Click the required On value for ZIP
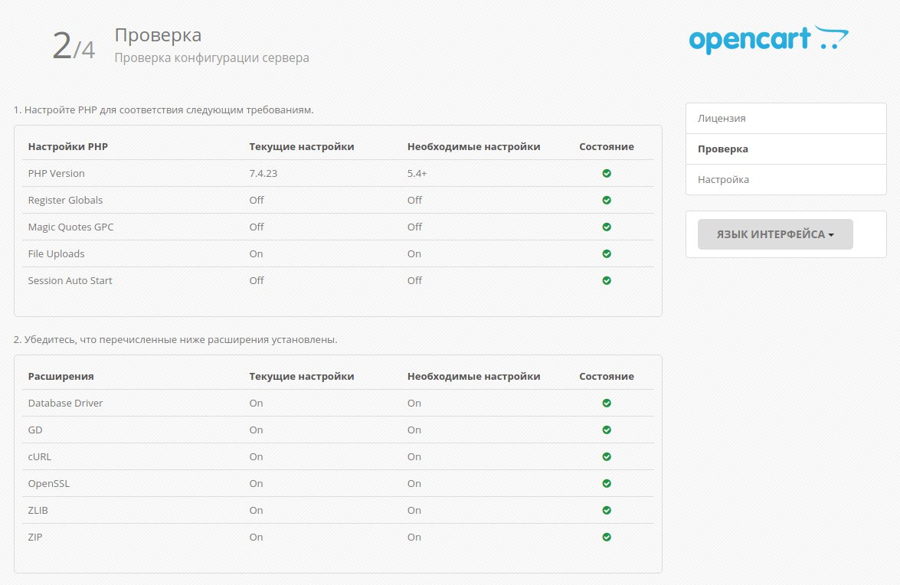Viewport: 900px width, 585px height. 414,537
